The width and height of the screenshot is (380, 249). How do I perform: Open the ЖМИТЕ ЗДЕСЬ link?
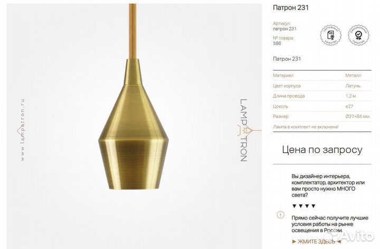click(316, 242)
